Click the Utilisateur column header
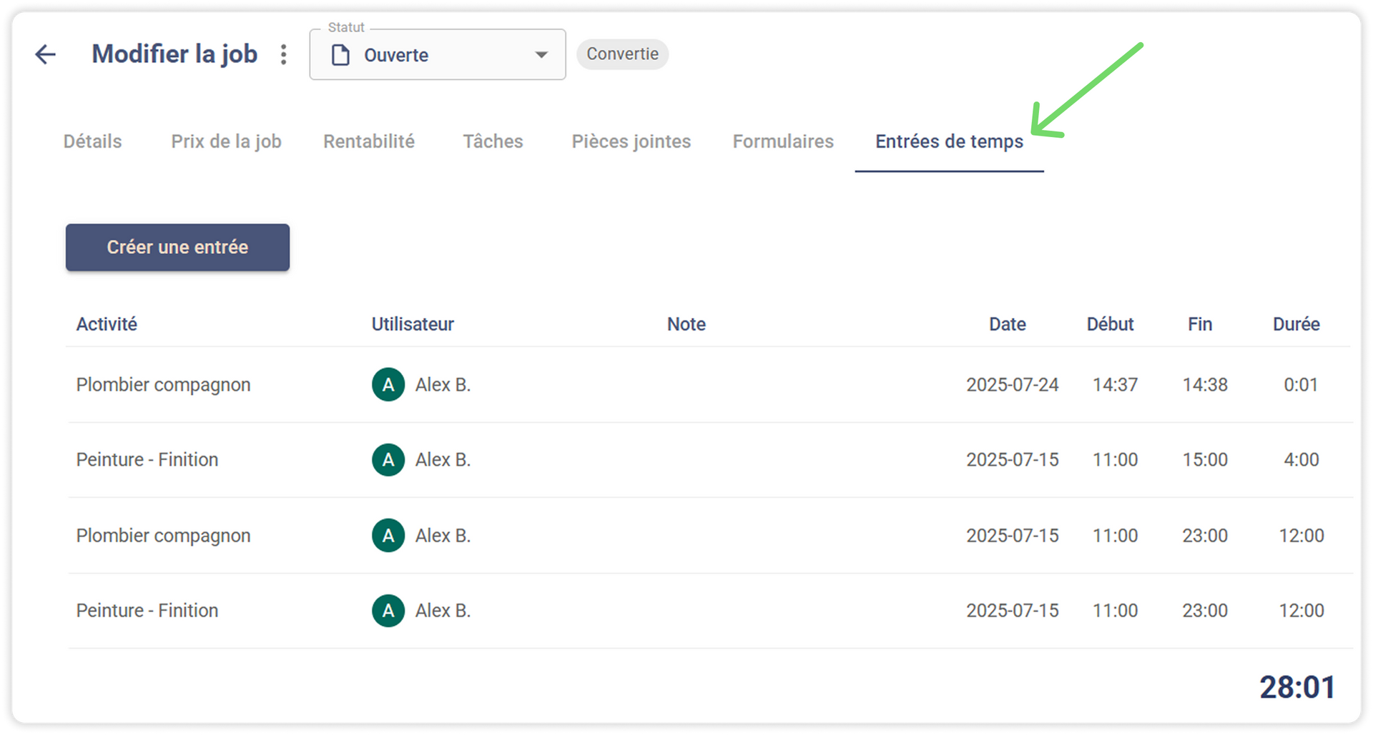Image resolution: width=1373 pixels, height=735 pixels. pos(413,324)
